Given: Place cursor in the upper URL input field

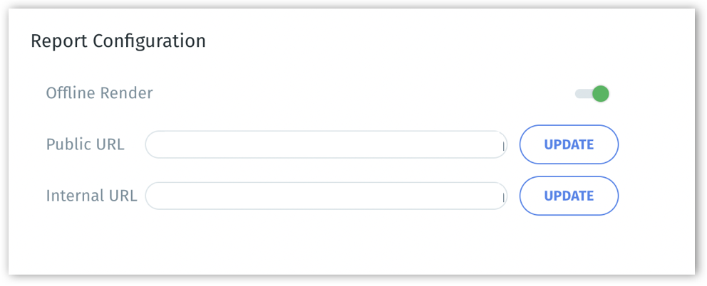Looking at the screenshot, I should click(325, 144).
